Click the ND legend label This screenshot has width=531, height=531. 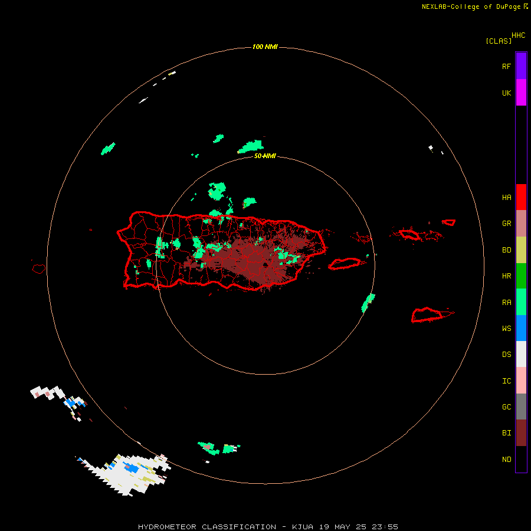506,460
